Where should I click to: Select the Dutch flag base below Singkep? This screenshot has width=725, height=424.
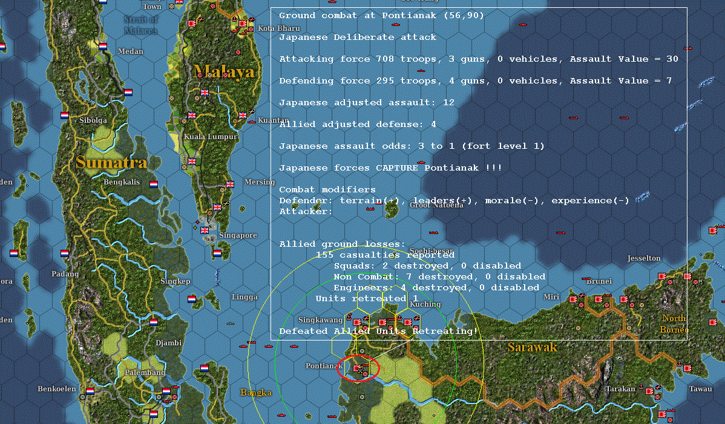192,299
